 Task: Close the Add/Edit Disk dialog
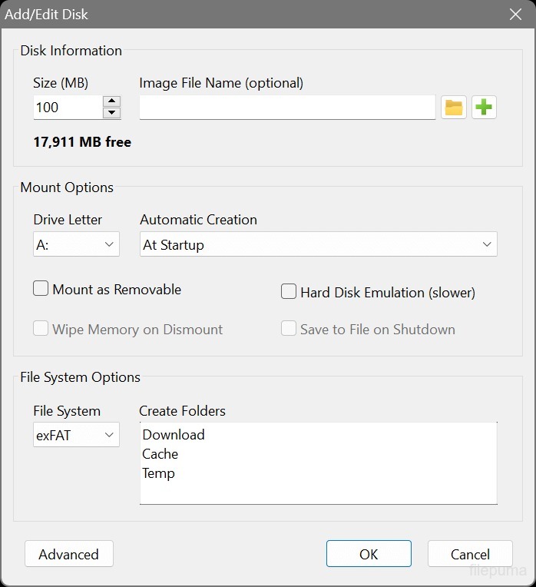(x=515, y=14)
